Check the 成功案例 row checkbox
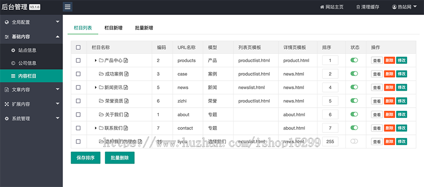Image resolution: width=424 pixels, height=187 pixels. [78, 74]
